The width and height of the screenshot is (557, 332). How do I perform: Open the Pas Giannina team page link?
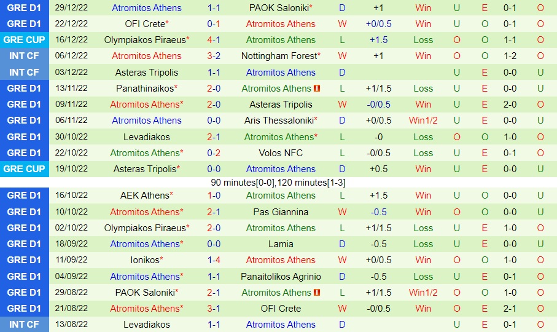(x=281, y=212)
